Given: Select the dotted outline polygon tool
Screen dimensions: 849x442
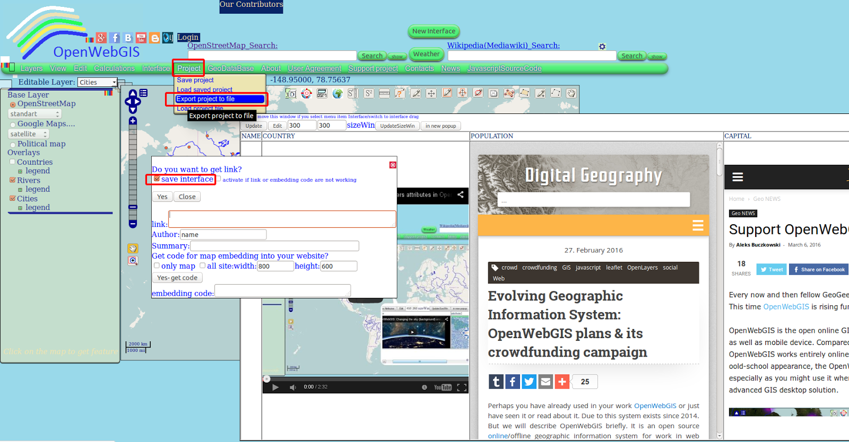Looking at the screenshot, I should 556,93.
